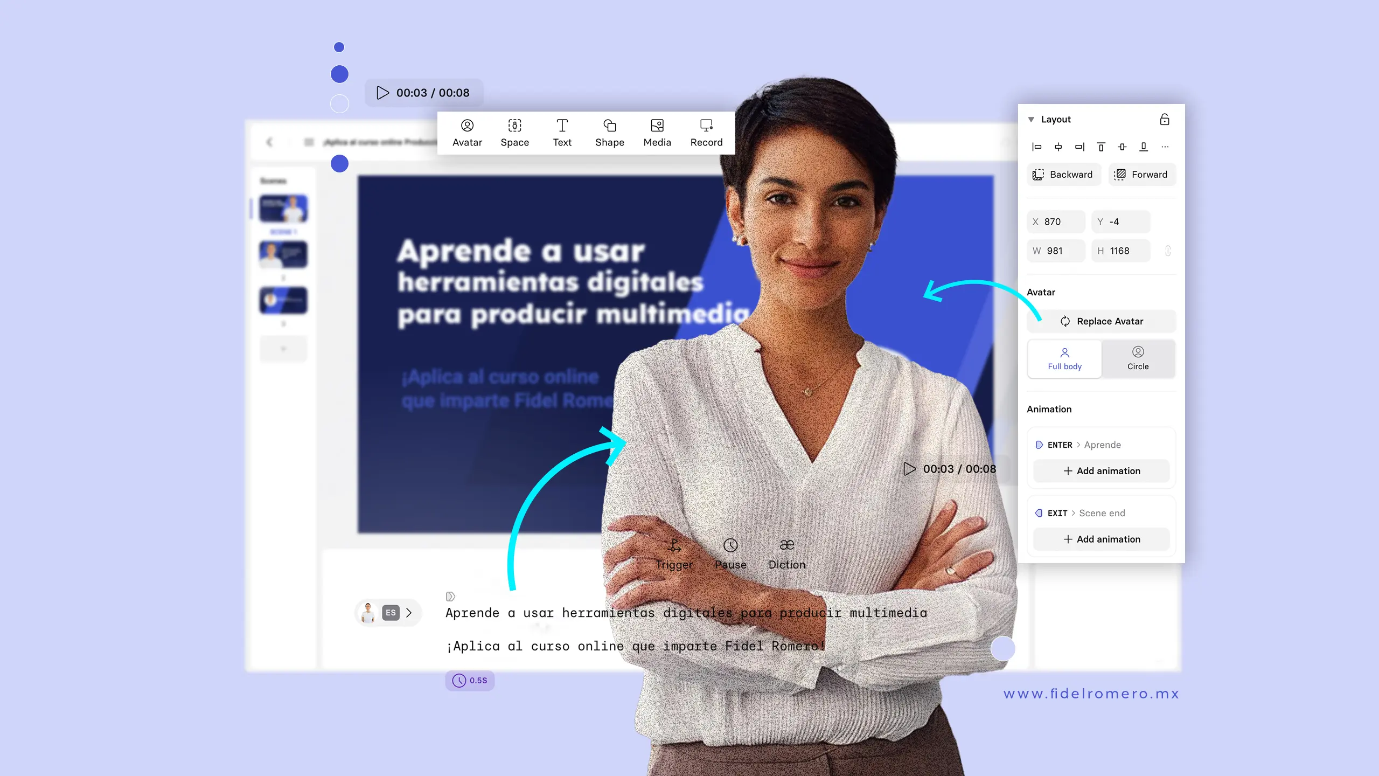
Task: Click the play button on timeline
Action: tap(382, 92)
